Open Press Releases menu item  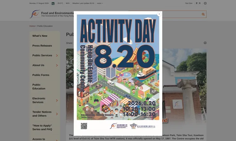point(42,46)
